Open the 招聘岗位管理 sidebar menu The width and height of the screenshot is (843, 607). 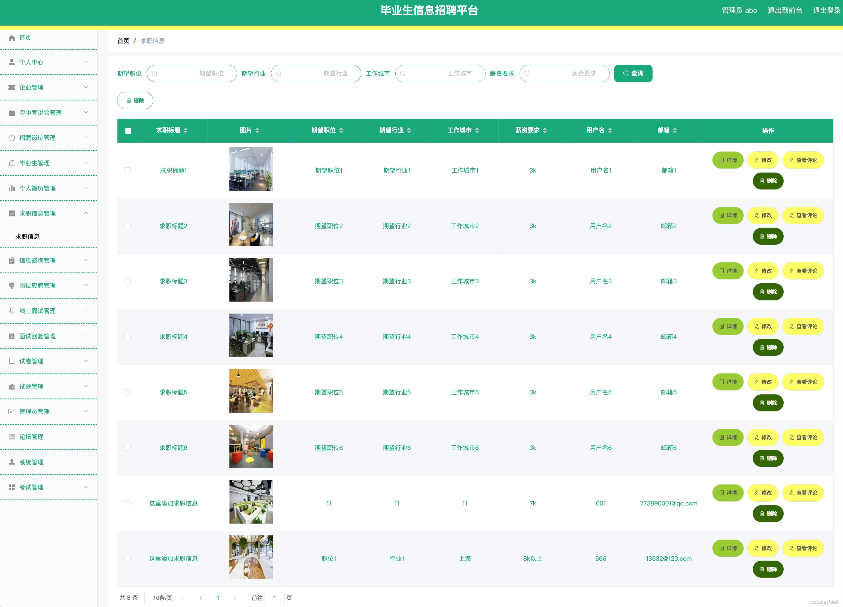[x=49, y=138]
